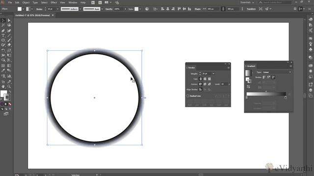Apply gradient within stroke option

click(x=264, y=77)
